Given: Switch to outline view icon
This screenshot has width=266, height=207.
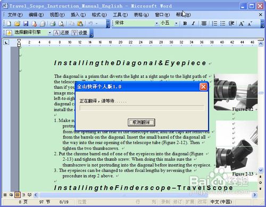Looking at the screenshot, I should 23,195.
